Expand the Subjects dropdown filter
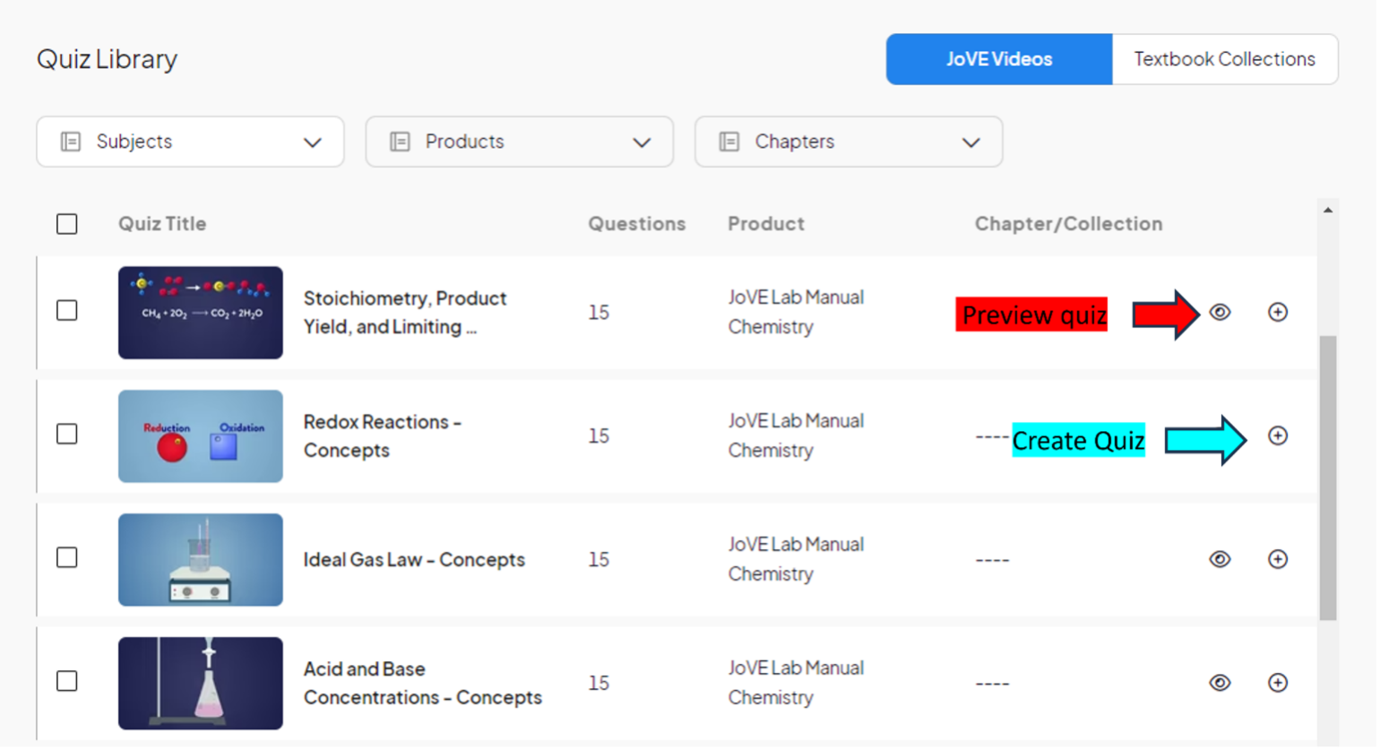This screenshot has height=750, width=1380. 190,142
